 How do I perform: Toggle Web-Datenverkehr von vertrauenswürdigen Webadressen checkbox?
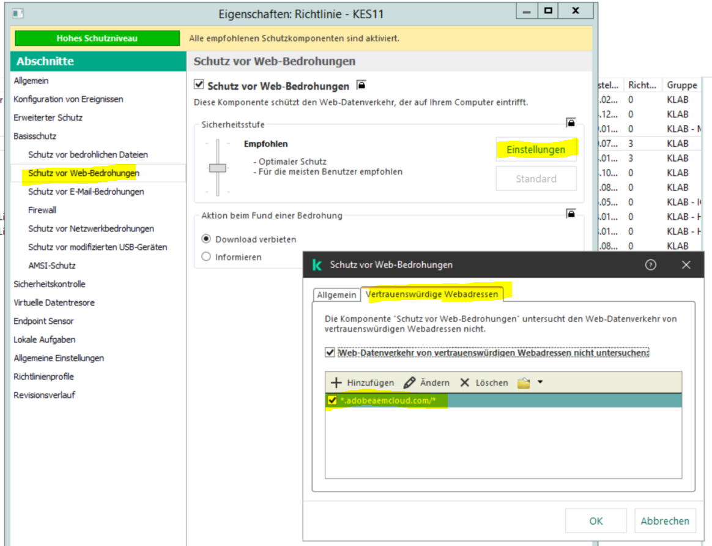coord(330,353)
